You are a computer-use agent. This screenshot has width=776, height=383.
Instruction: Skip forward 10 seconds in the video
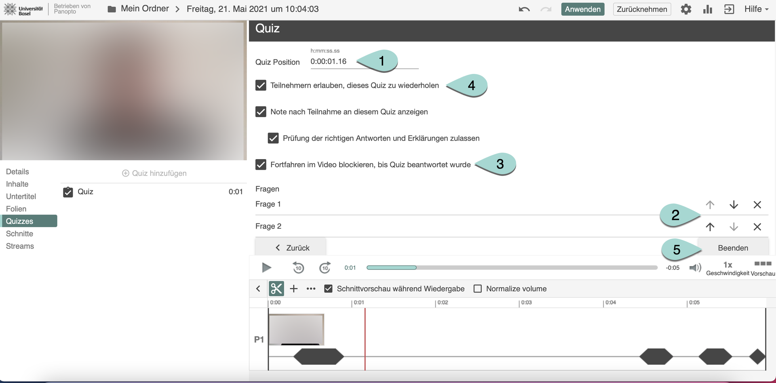coord(325,267)
